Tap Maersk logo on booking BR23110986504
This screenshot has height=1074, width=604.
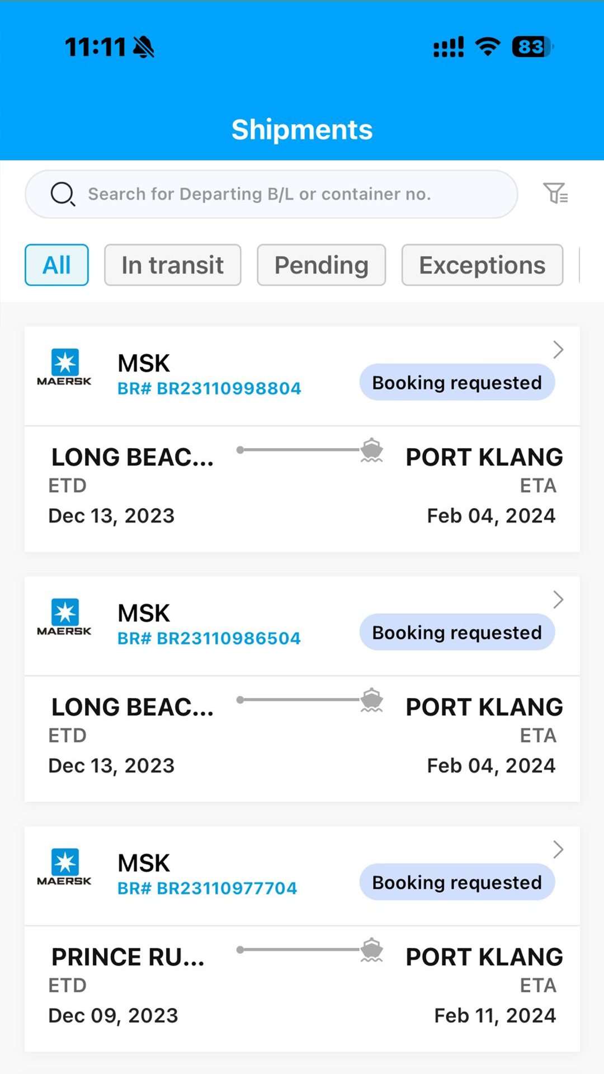[x=64, y=618]
